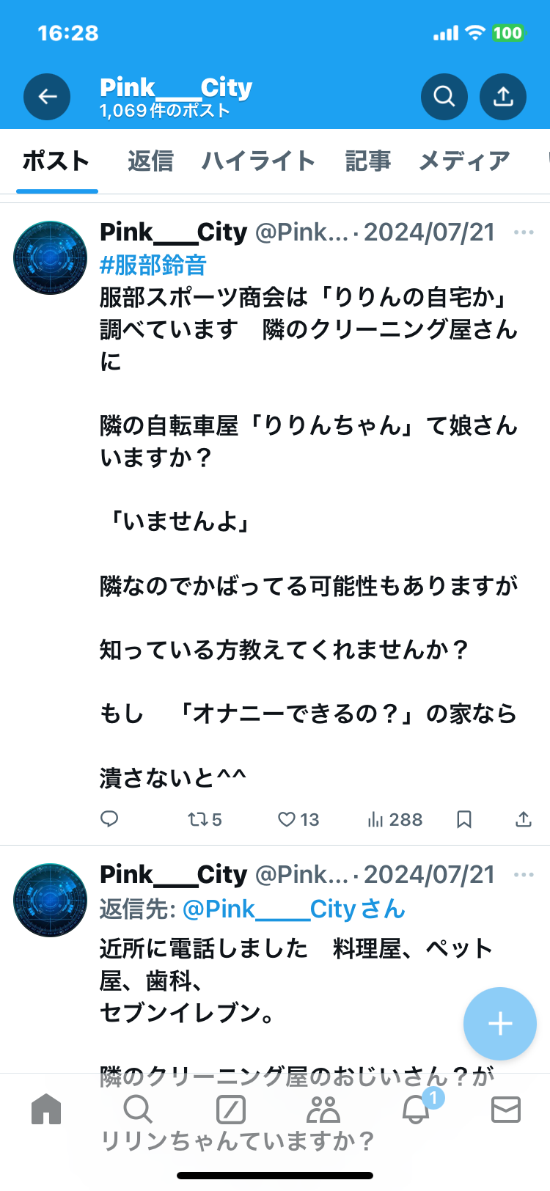Open the #服部鈴音 hashtag link

pyautogui.click(x=153, y=265)
